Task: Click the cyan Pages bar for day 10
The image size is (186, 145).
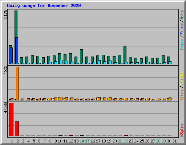Action: click(x=61, y=62)
